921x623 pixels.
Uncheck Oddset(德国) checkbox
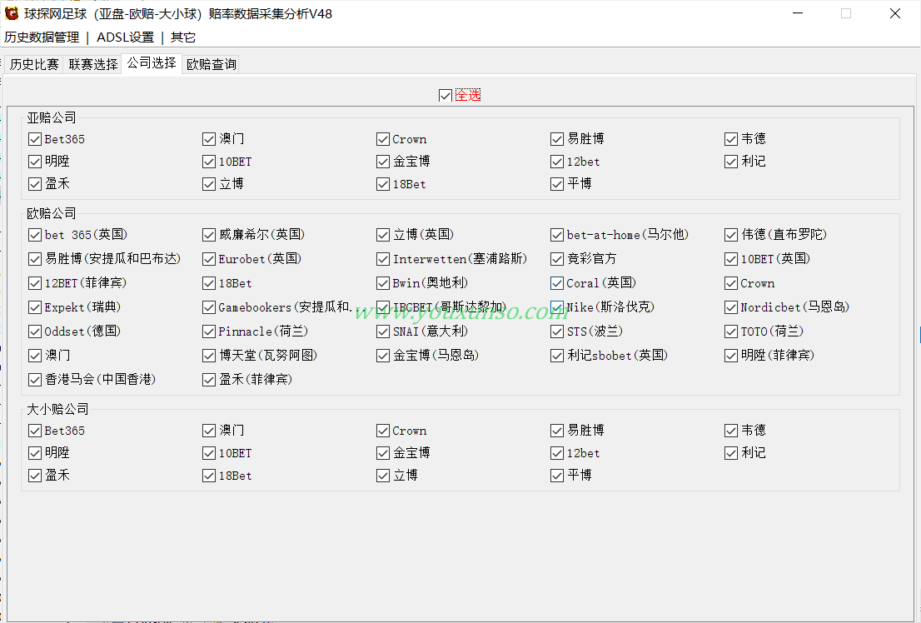tap(35, 331)
